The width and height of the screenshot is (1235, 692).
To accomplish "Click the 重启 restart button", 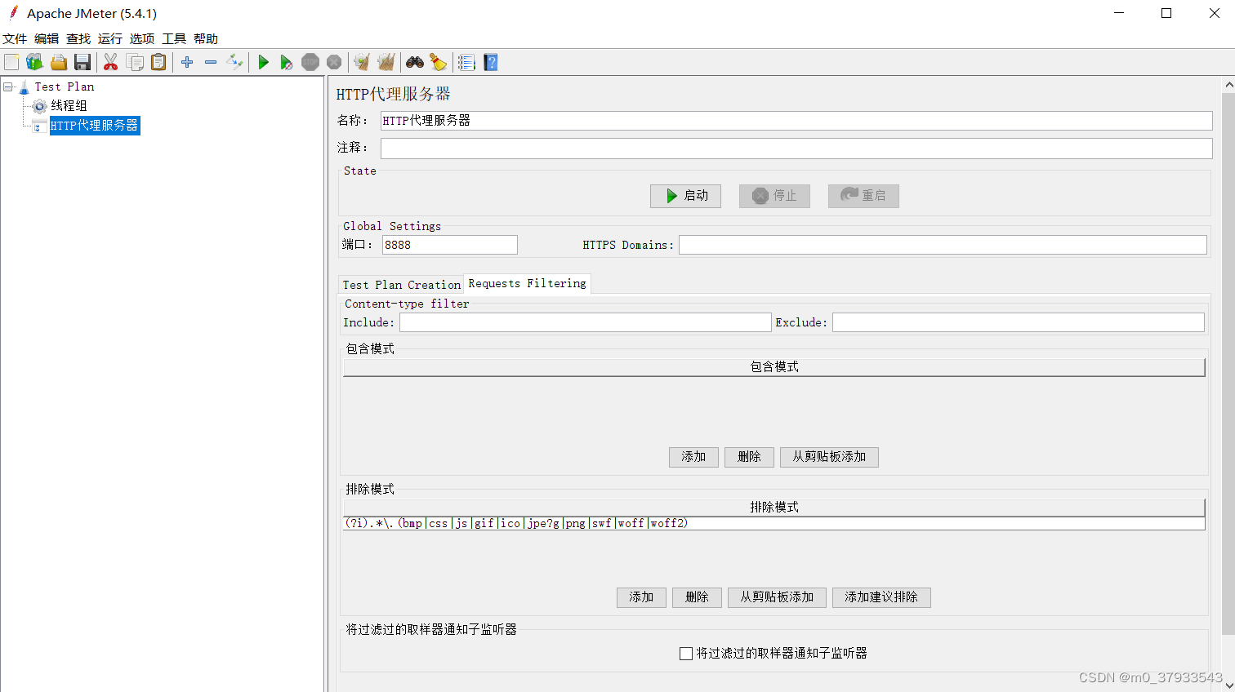I will [x=863, y=196].
